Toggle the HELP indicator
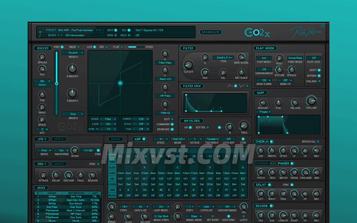Viewport: 357px width, 223px height. (x=129, y=35)
